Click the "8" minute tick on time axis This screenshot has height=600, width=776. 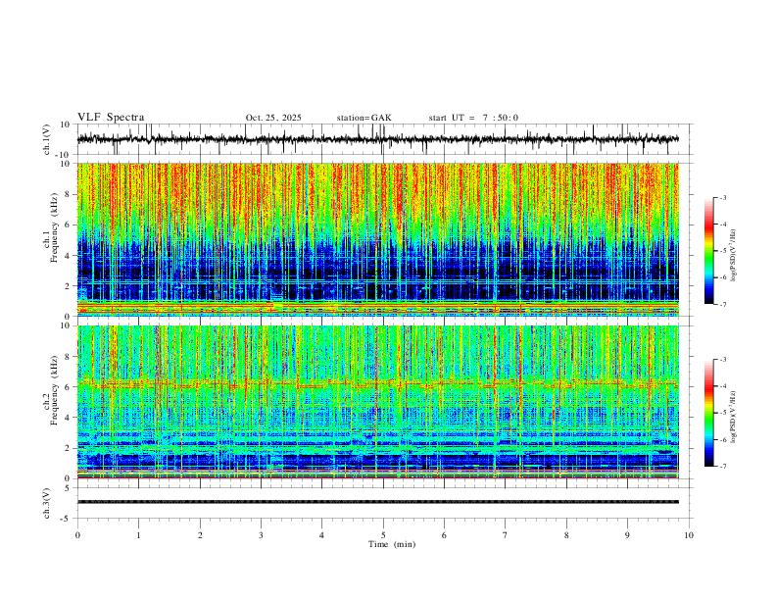(566, 535)
